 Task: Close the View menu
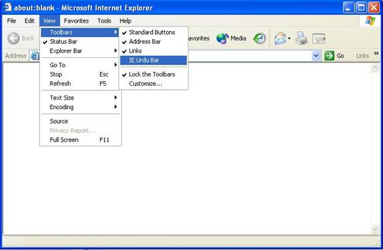coord(49,21)
